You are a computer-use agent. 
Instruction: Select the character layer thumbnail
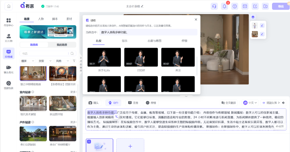(x=255, y=26)
